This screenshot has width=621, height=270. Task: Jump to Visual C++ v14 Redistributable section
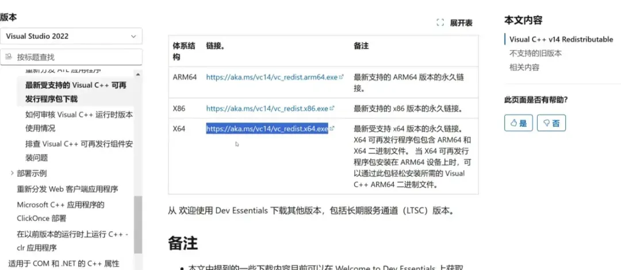click(x=561, y=39)
